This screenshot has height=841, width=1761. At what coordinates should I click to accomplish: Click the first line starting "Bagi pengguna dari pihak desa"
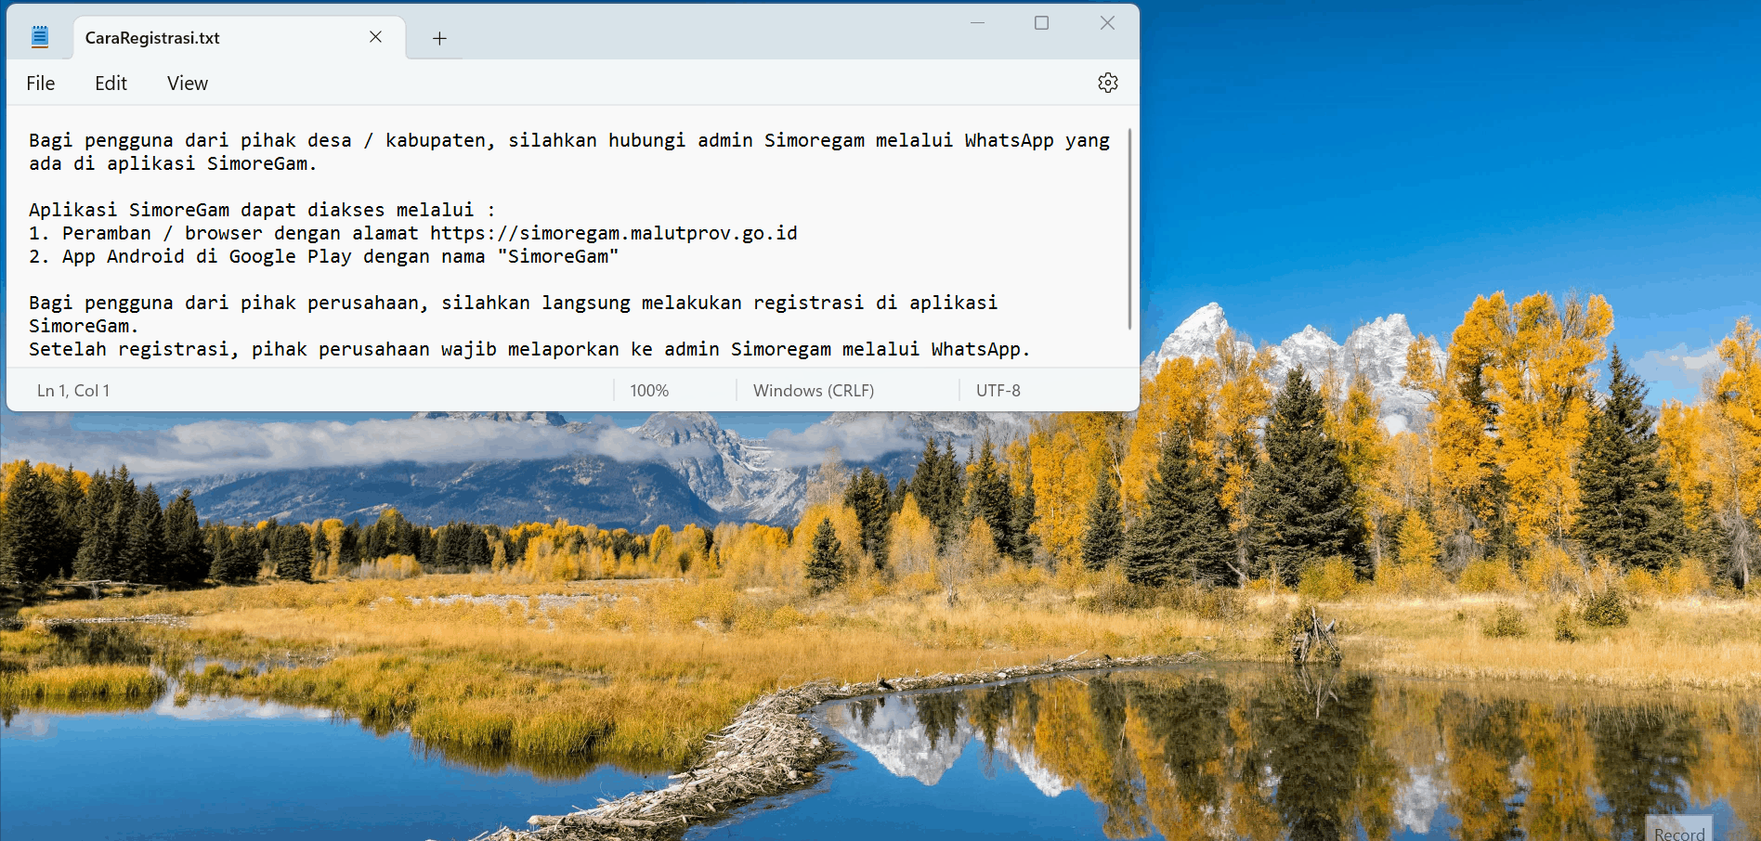click(x=569, y=140)
